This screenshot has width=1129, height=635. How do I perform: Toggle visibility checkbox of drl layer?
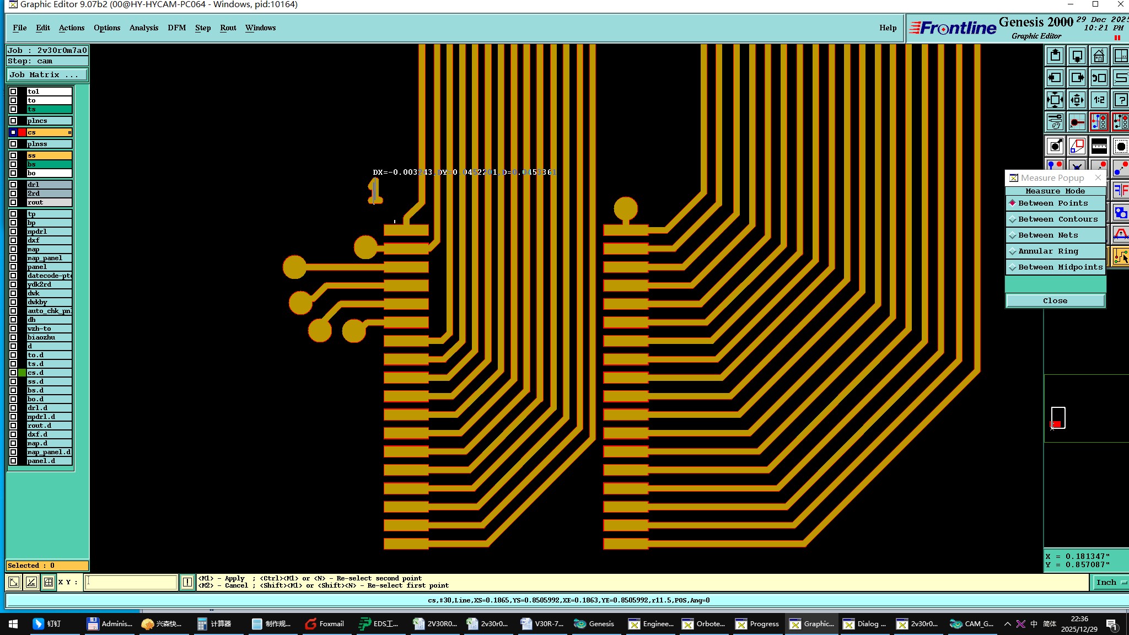[x=13, y=185]
